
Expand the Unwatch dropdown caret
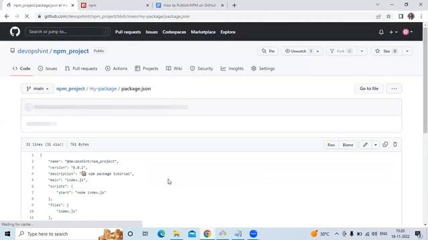[318, 51]
